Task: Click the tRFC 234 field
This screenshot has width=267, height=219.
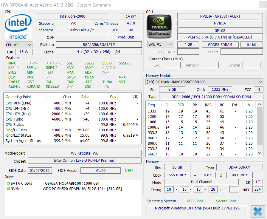Action: point(257,189)
